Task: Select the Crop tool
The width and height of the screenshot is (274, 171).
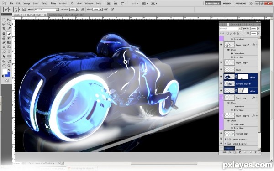Action: (x=4, y=28)
